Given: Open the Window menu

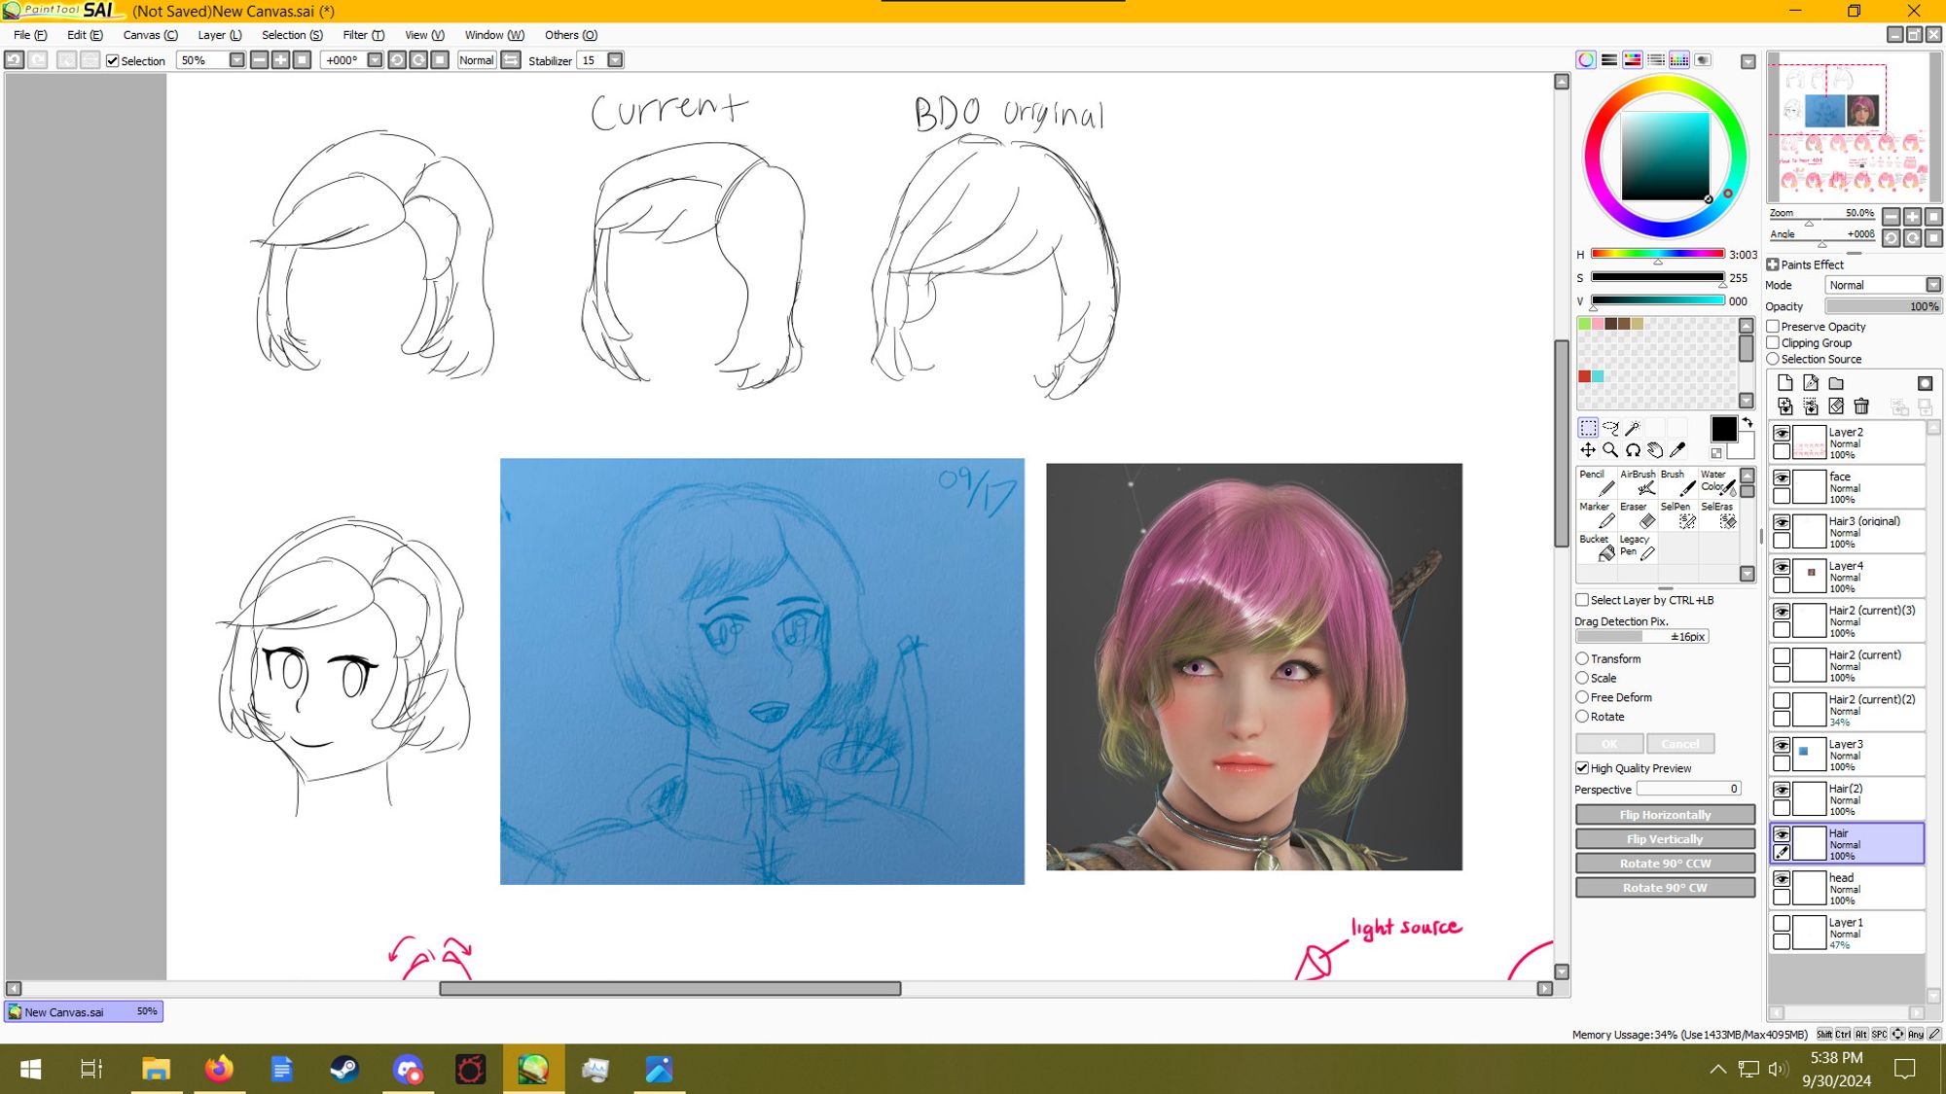Looking at the screenshot, I should click(x=494, y=35).
